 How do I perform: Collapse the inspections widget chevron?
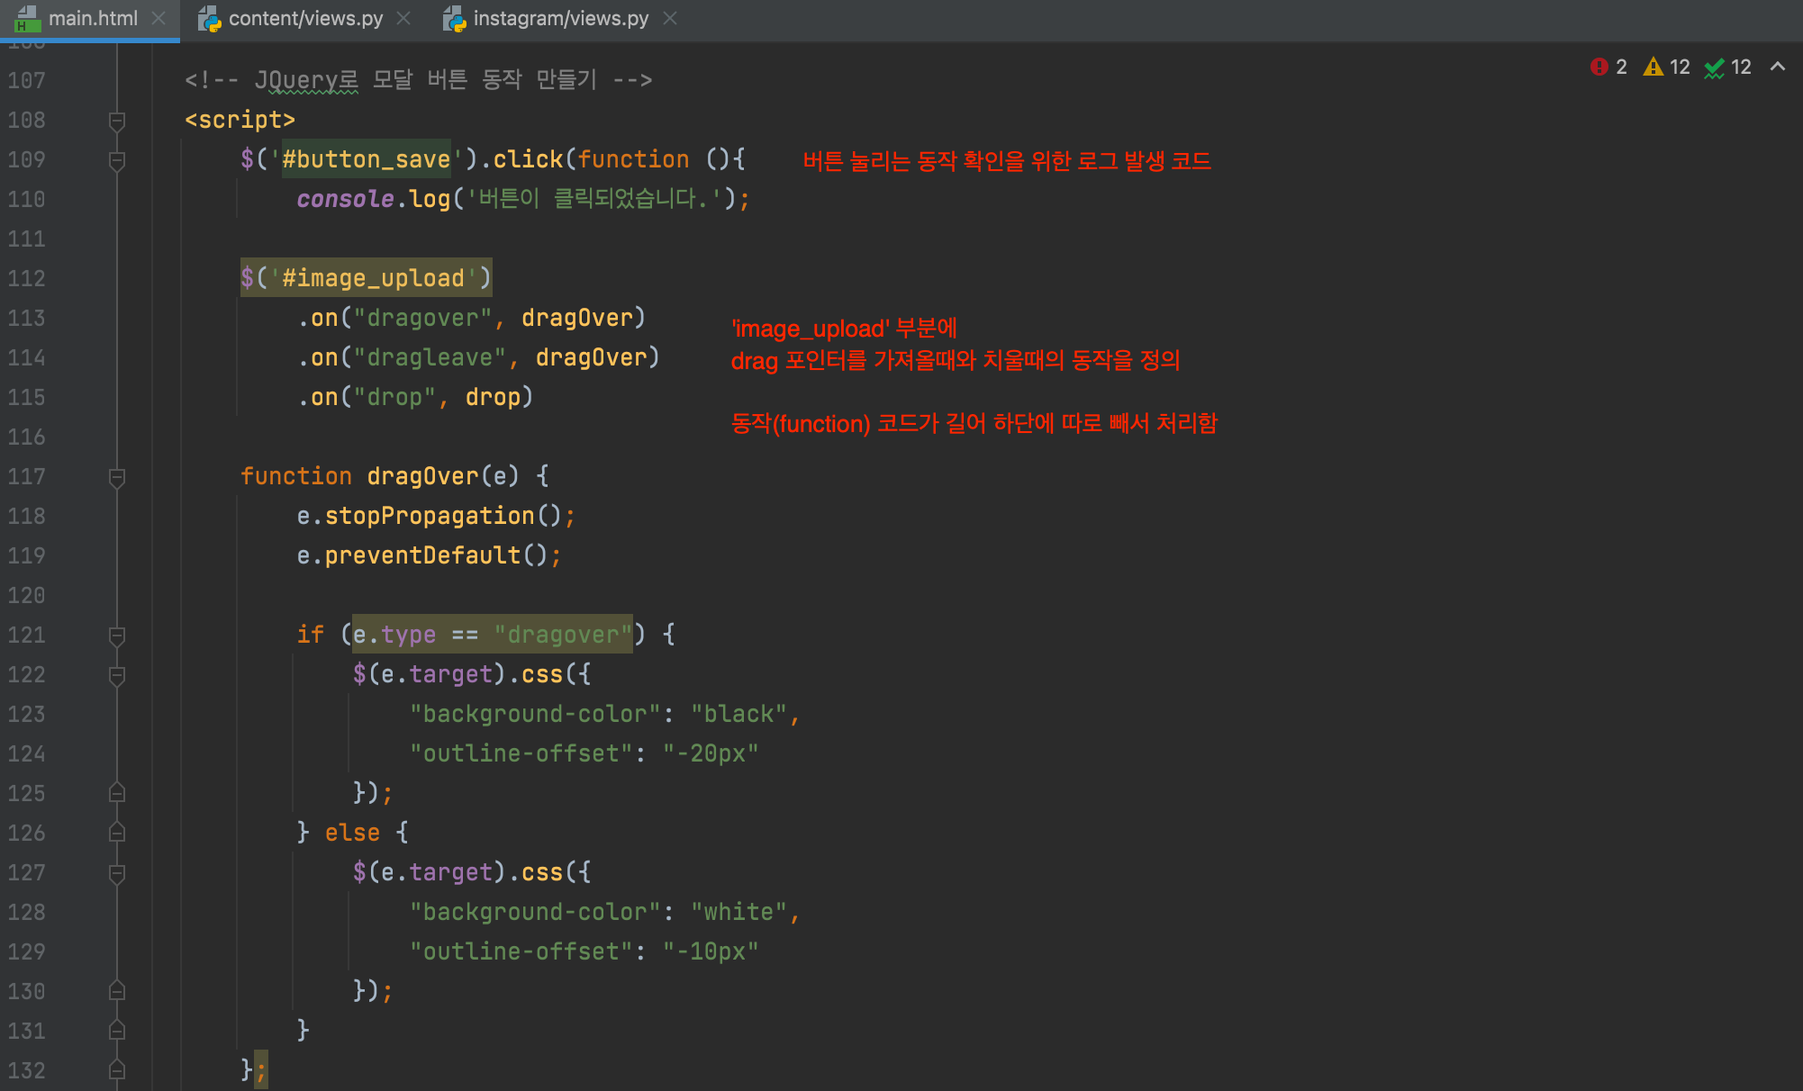click(x=1778, y=67)
